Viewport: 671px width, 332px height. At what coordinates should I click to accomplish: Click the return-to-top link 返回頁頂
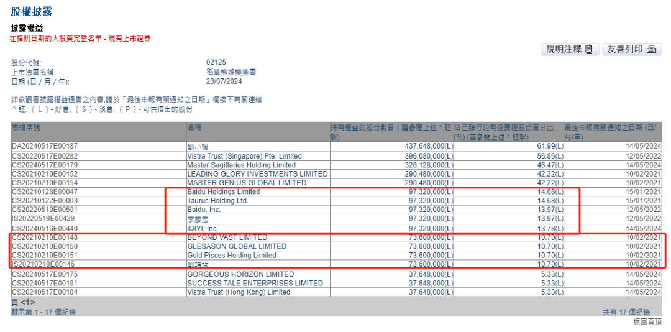tap(647, 321)
